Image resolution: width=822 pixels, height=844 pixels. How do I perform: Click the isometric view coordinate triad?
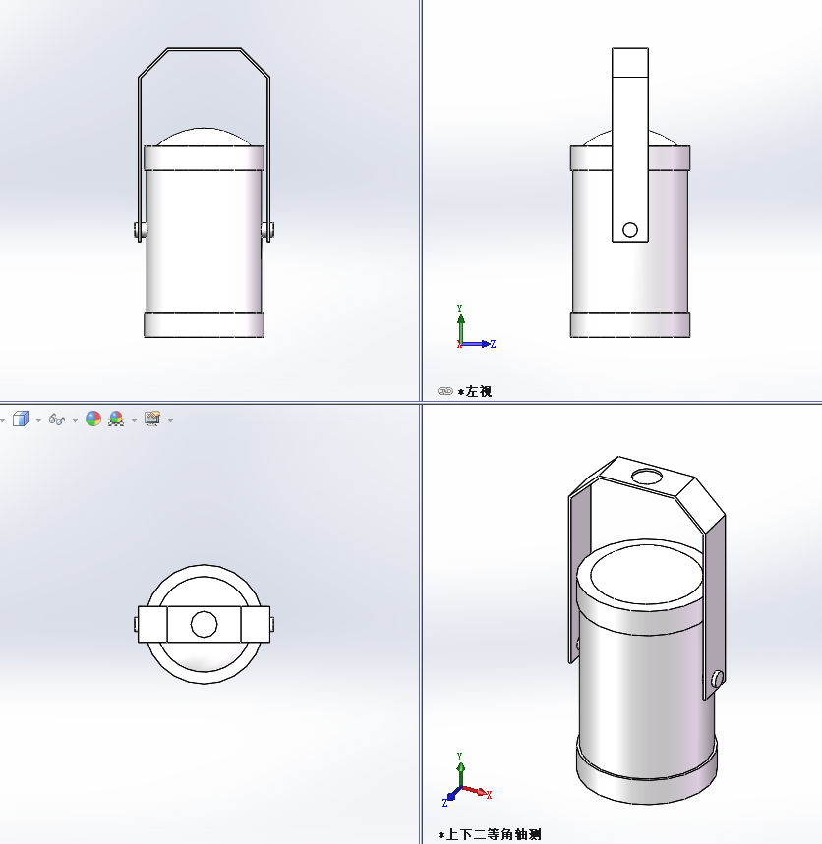click(x=467, y=779)
